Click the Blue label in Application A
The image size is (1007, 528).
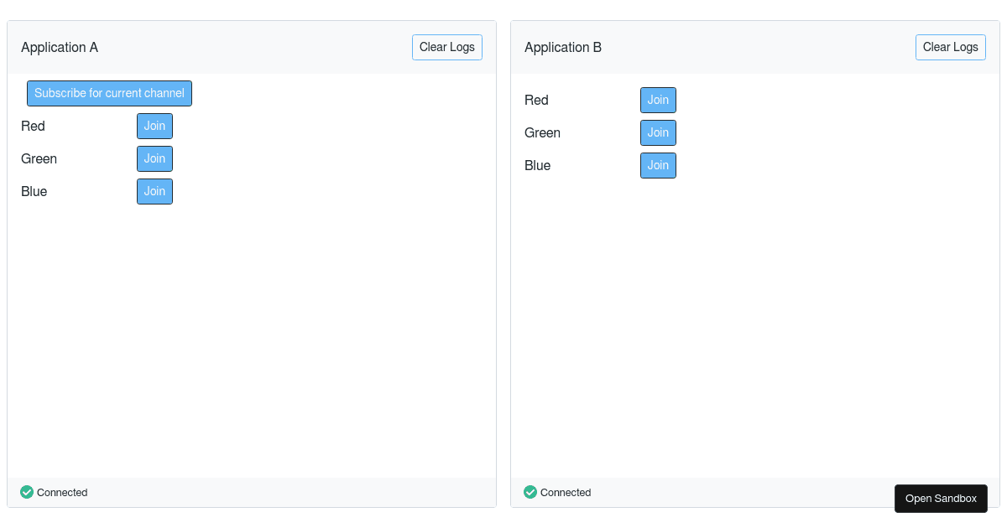click(34, 191)
